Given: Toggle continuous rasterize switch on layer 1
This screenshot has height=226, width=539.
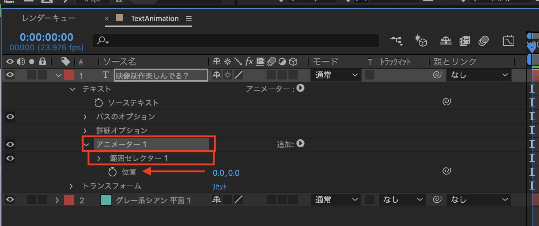Looking at the screenshot, I should point(228,75).
